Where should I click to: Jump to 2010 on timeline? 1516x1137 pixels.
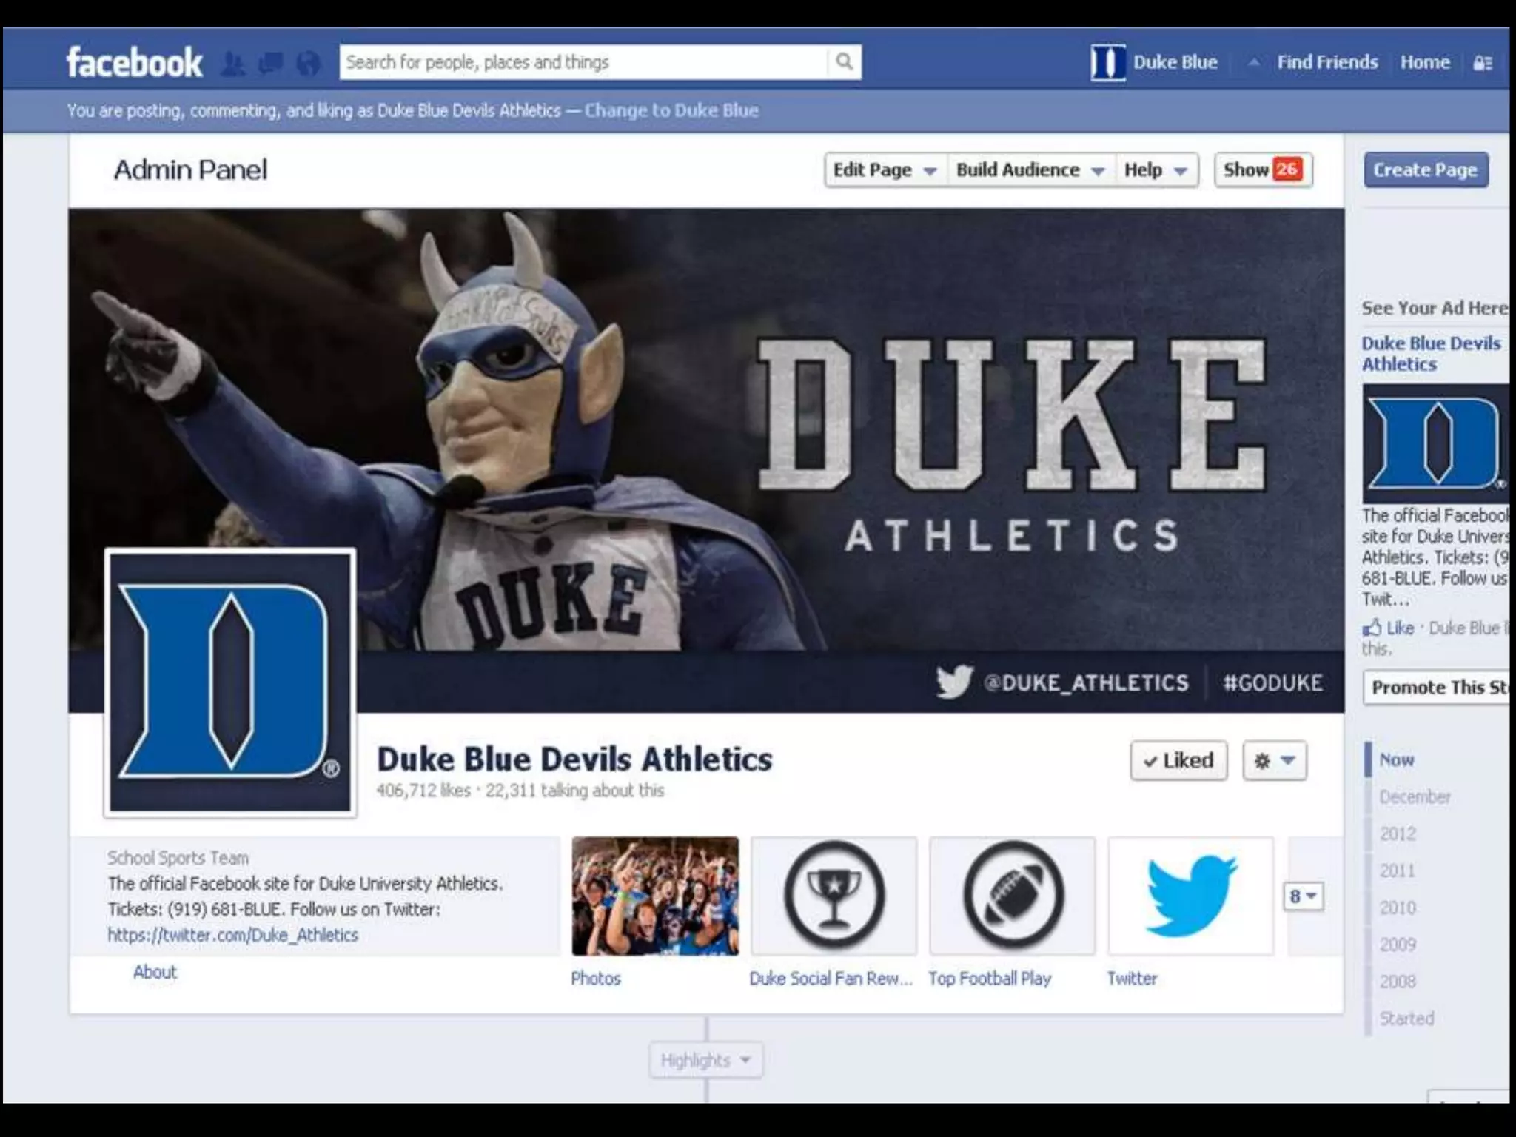[1398, 908]
